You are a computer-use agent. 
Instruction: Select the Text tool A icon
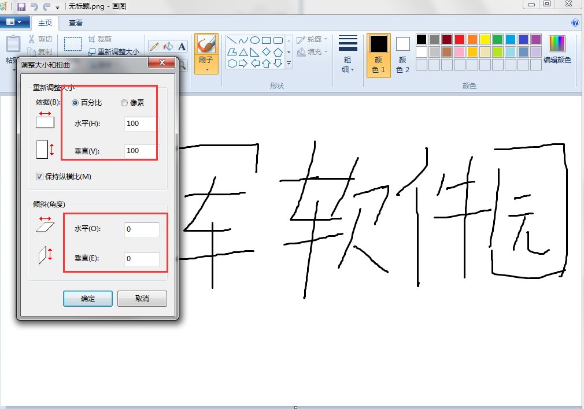tap(182, 47)
